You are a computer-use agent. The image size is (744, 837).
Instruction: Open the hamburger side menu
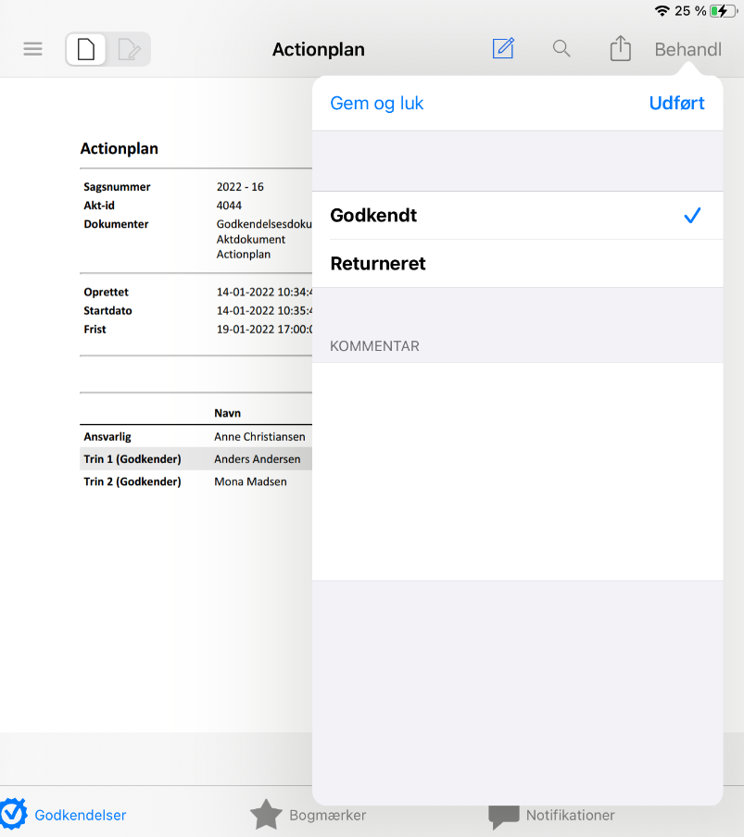[x=32, y=49]
